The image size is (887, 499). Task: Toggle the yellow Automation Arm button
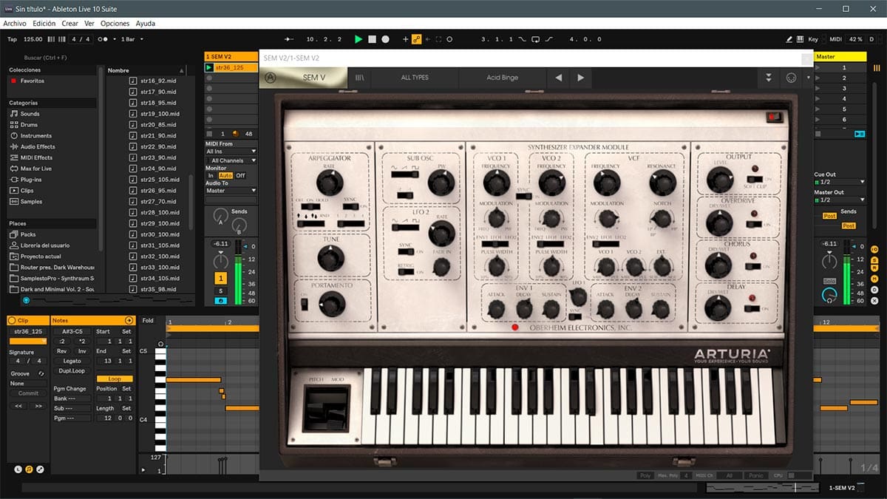pos(416,38)
